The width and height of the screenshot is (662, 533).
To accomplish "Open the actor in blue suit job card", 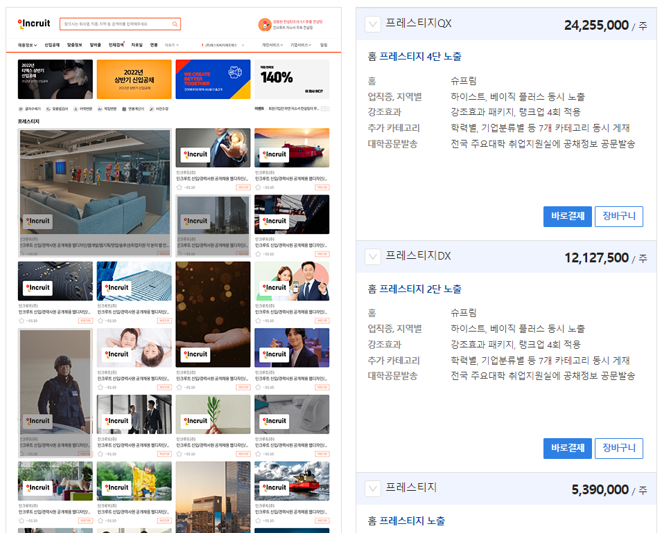I will [x=292, y=359].
